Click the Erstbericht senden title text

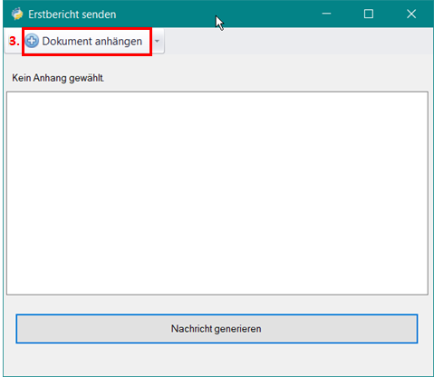[x=72, y=14]
